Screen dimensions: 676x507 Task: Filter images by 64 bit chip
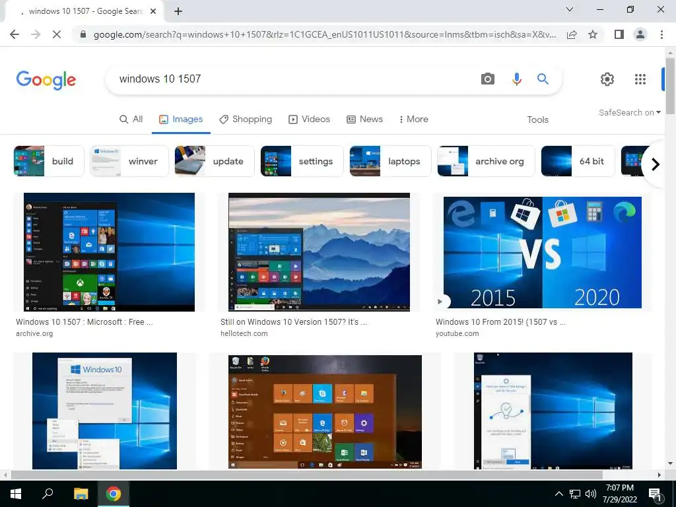[x=578, y=161]
